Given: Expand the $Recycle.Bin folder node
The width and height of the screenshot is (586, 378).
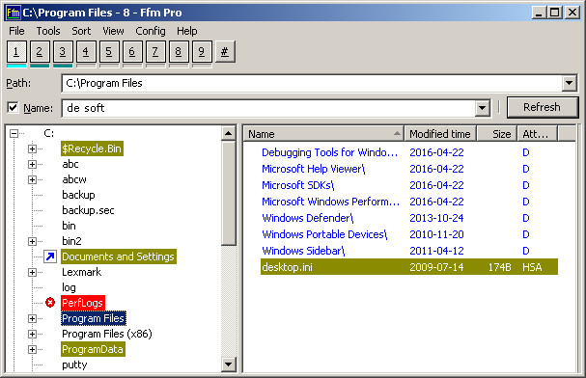Looking at the screenshot, I should tap(32, 148).
